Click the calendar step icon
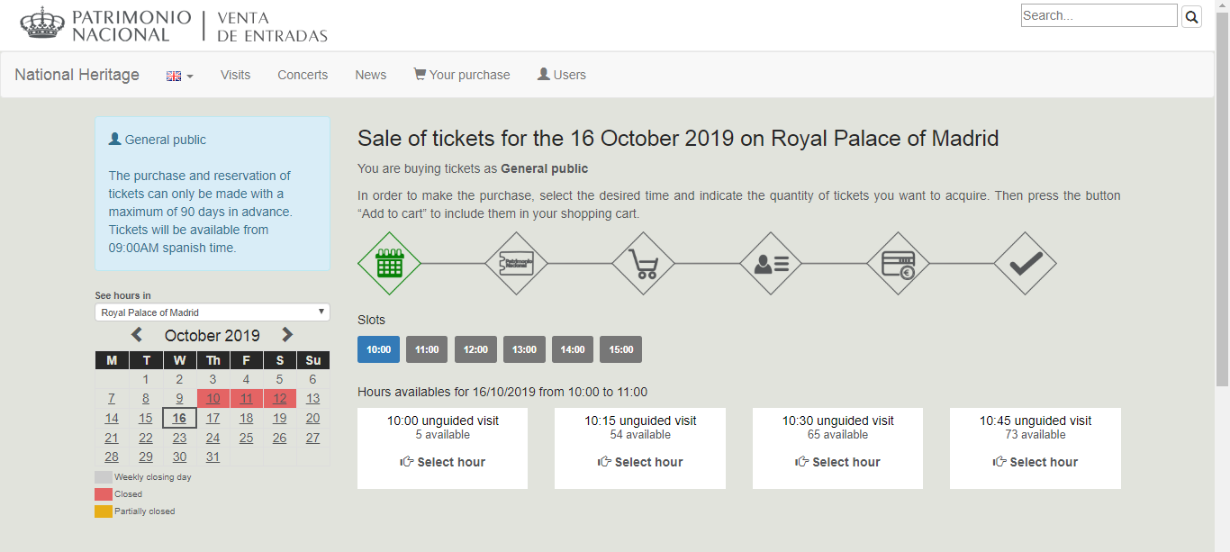This screenshot has width=1230, height=552. [389, 263]
